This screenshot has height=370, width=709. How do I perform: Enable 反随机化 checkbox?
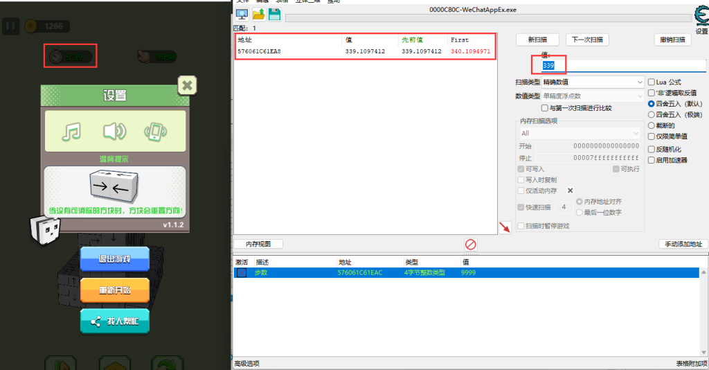click(x=652, y=149)
